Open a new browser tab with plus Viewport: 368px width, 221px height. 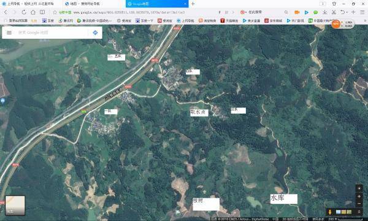point(193,4)
